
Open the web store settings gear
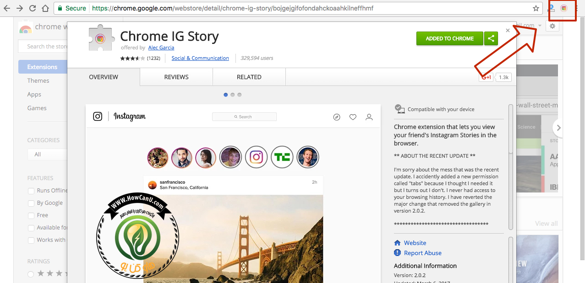pyautogui.click(x=552, y=26)
